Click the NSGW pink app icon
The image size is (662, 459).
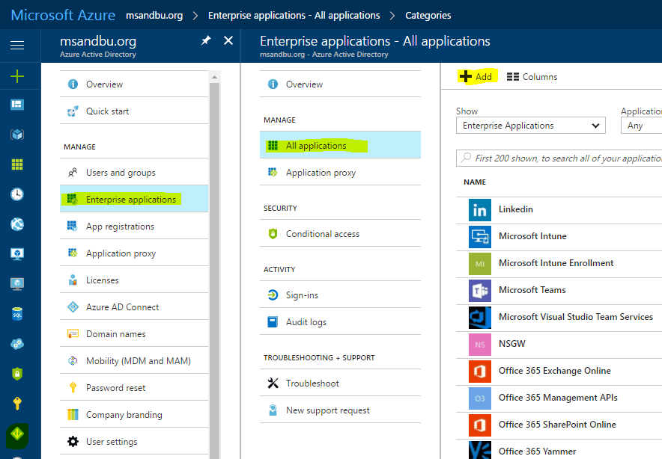[479, 345]
